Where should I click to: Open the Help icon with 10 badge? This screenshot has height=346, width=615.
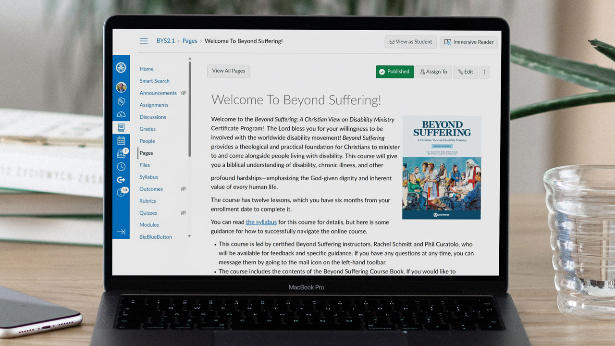click(122, 192)
